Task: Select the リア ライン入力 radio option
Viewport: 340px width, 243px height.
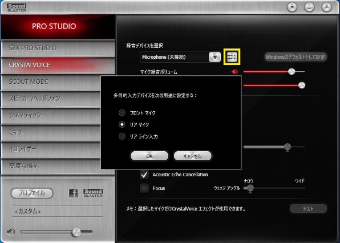Action: [122, 136]
